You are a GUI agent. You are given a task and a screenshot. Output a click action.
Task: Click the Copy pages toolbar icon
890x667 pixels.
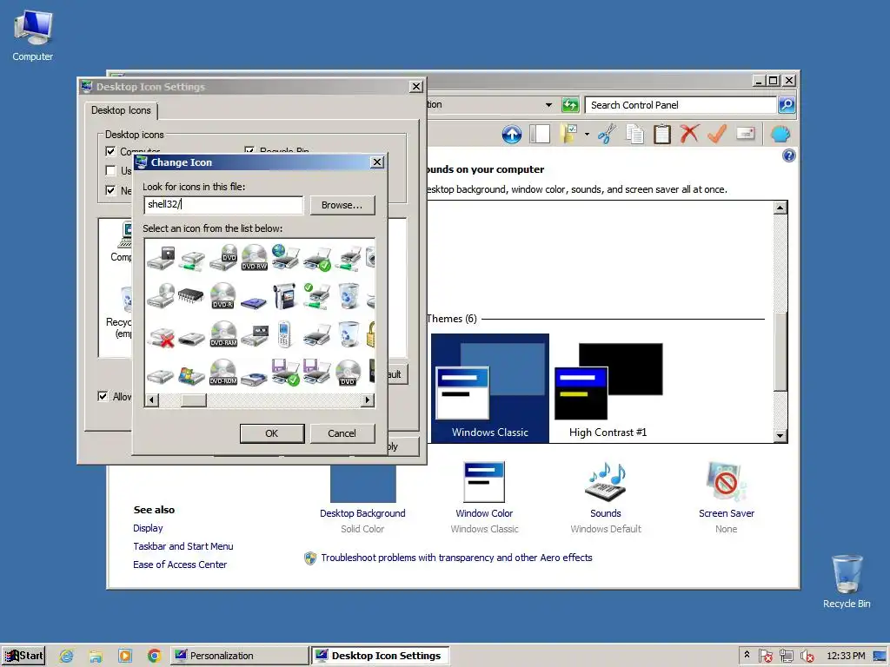tap(634, 135)
